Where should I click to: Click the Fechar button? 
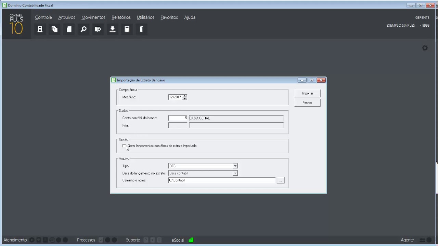307,102
